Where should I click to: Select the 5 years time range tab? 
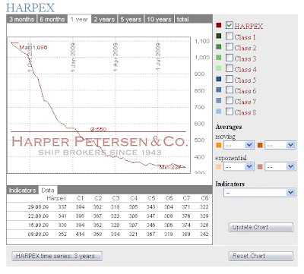coord(131,19)
